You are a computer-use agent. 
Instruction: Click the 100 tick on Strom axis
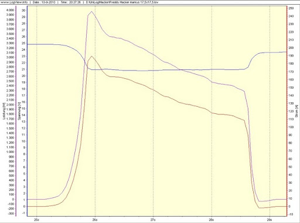pos(291,127)
